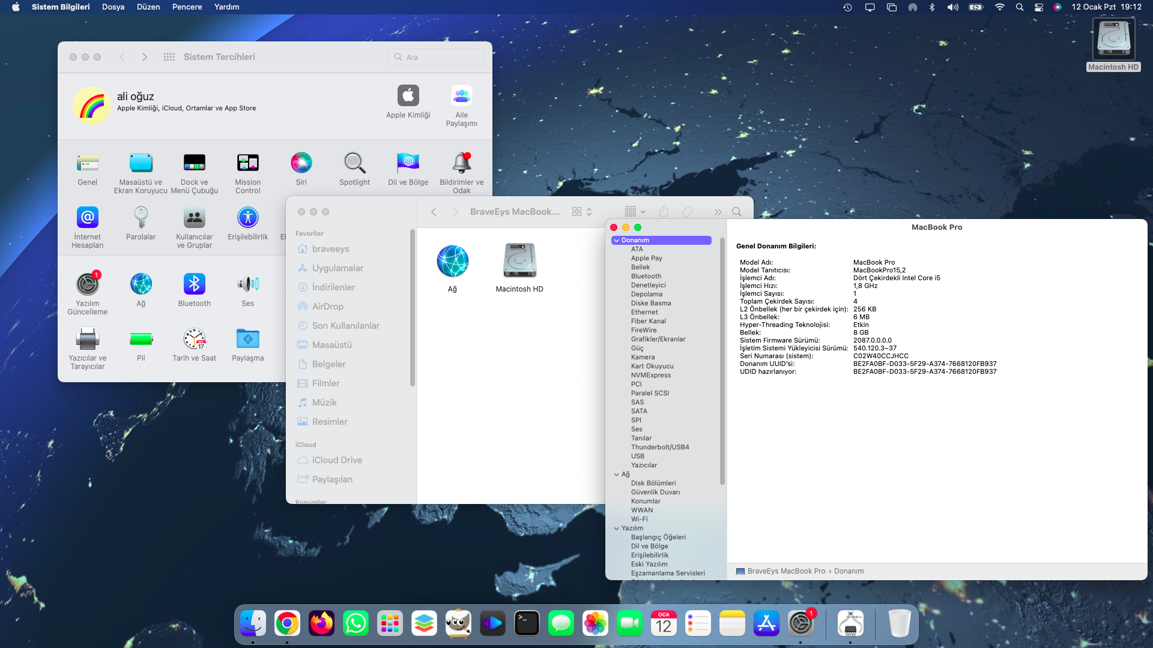
Task: Open Yazılım Güncelleme pane
Action: [88, 284]
